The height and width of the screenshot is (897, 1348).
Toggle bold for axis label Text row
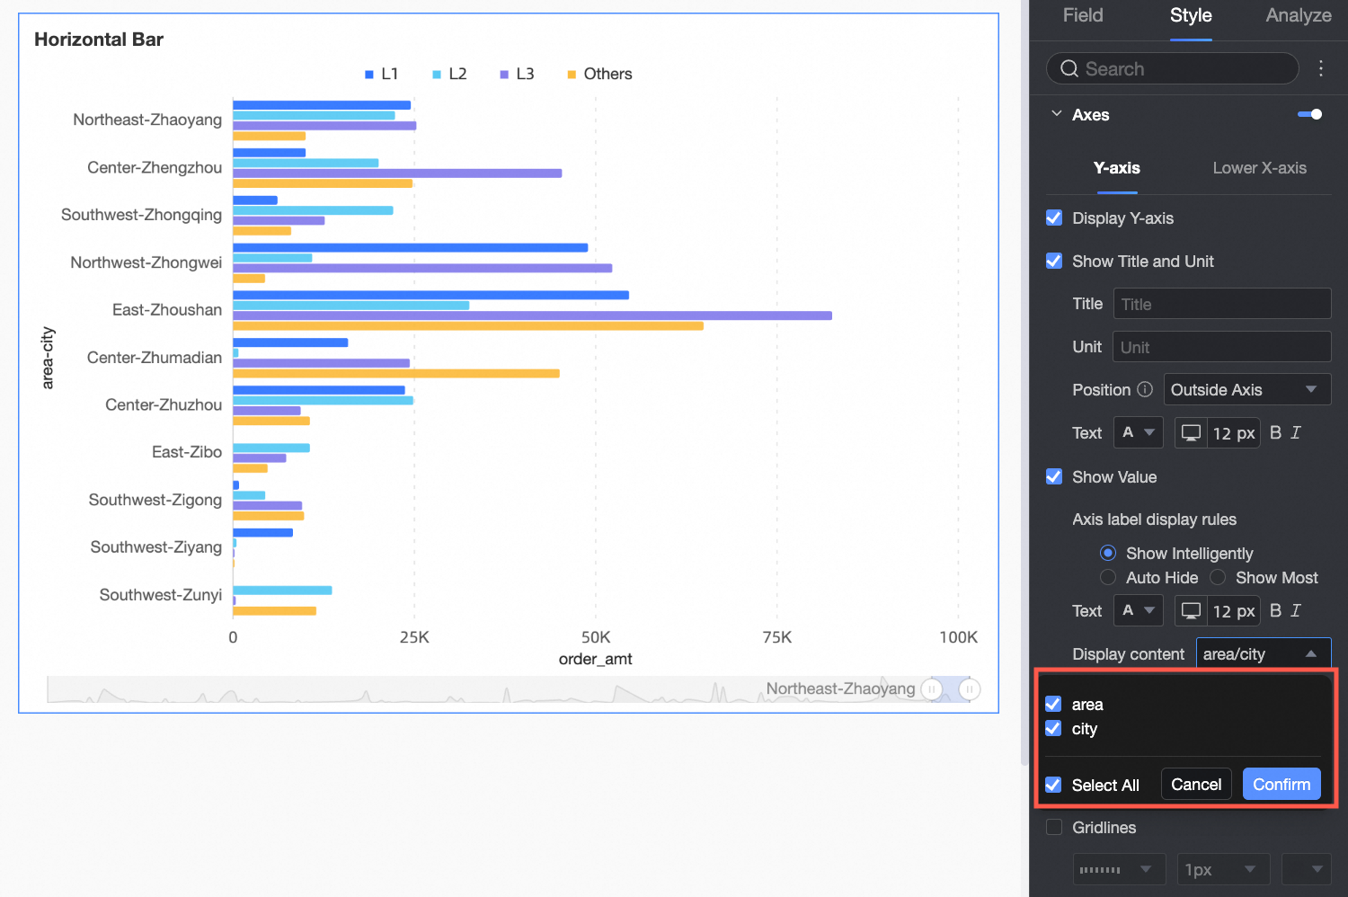coord(1275,610)
